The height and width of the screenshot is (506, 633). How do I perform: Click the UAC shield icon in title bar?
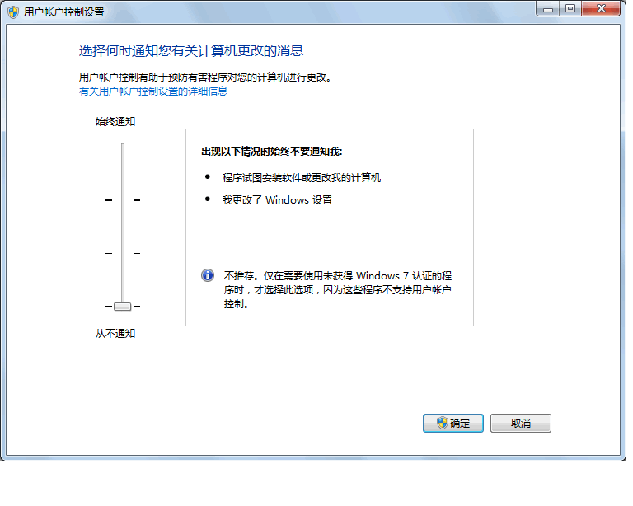pos(13,12)
